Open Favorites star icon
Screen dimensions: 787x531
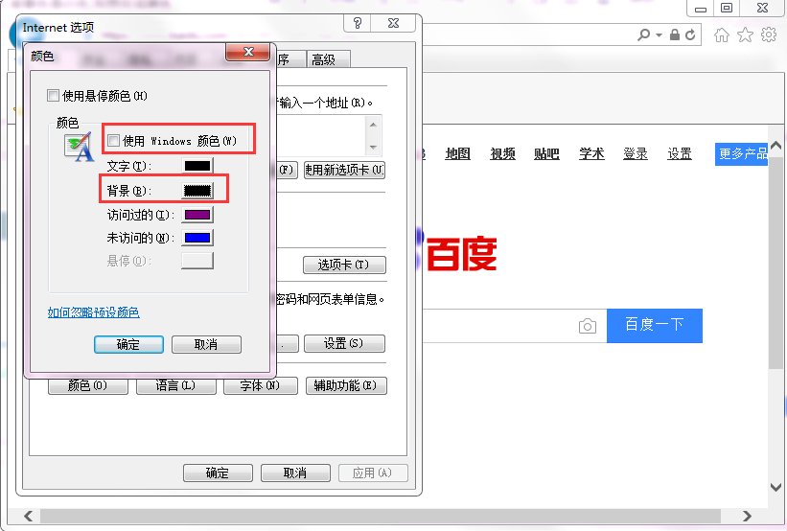[x=745, y=35]
